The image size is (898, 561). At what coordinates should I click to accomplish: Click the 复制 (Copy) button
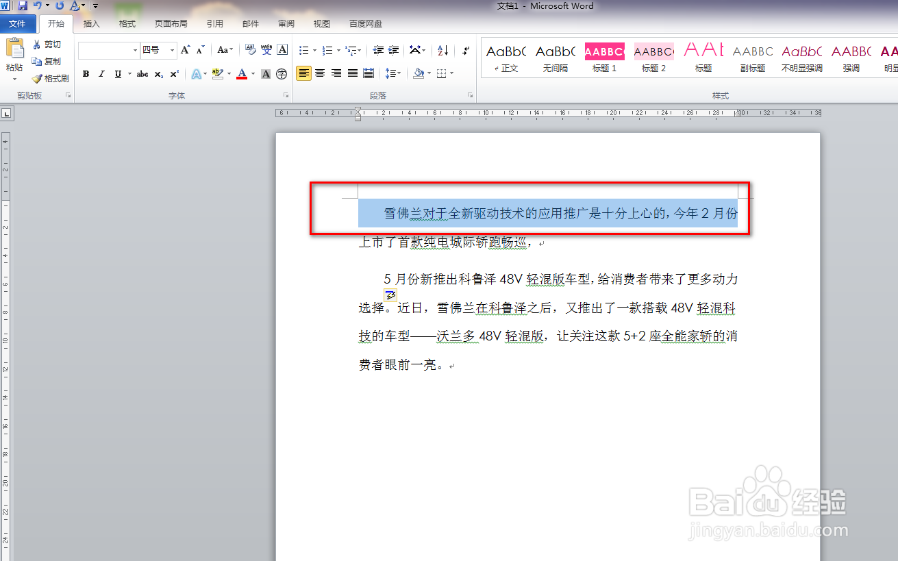tap(47, 61)
